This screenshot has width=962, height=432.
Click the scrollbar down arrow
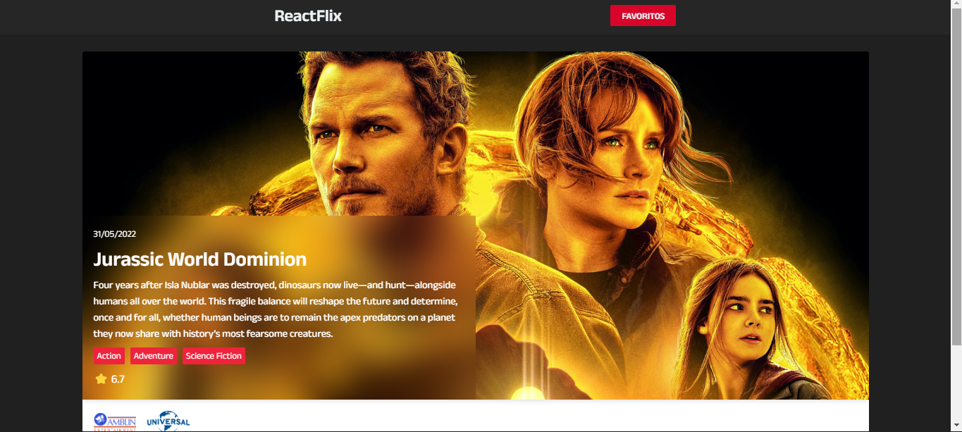pyautogui.click(x=956, y=427)
